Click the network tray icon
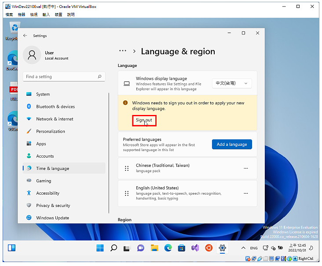 (x=265, y=248)
